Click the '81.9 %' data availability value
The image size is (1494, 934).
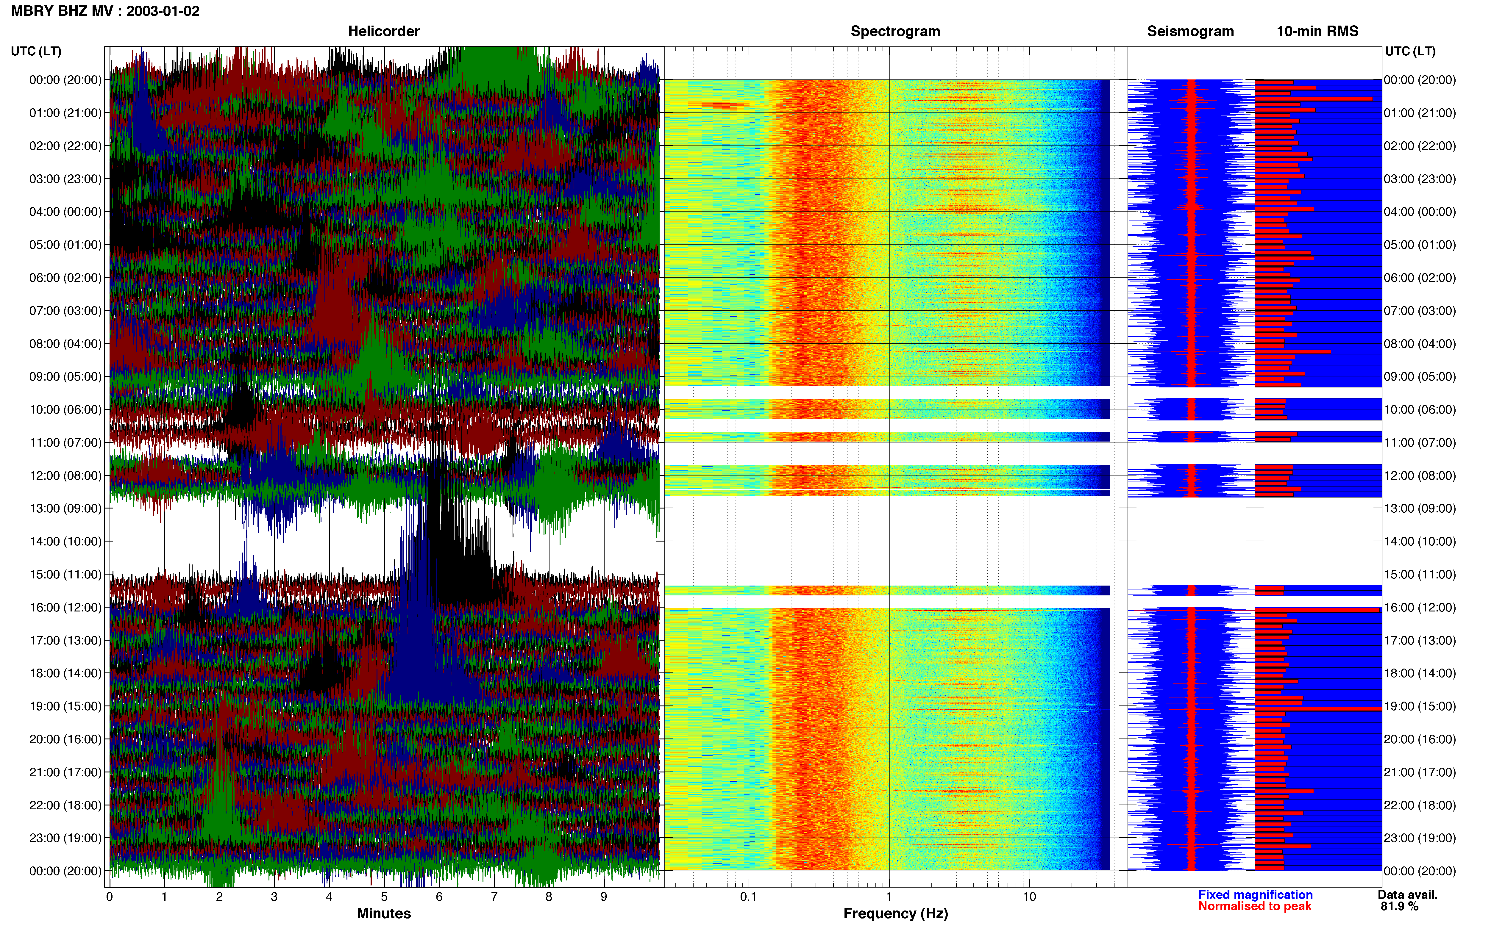pyautogui.click(x=1399, y=906)
